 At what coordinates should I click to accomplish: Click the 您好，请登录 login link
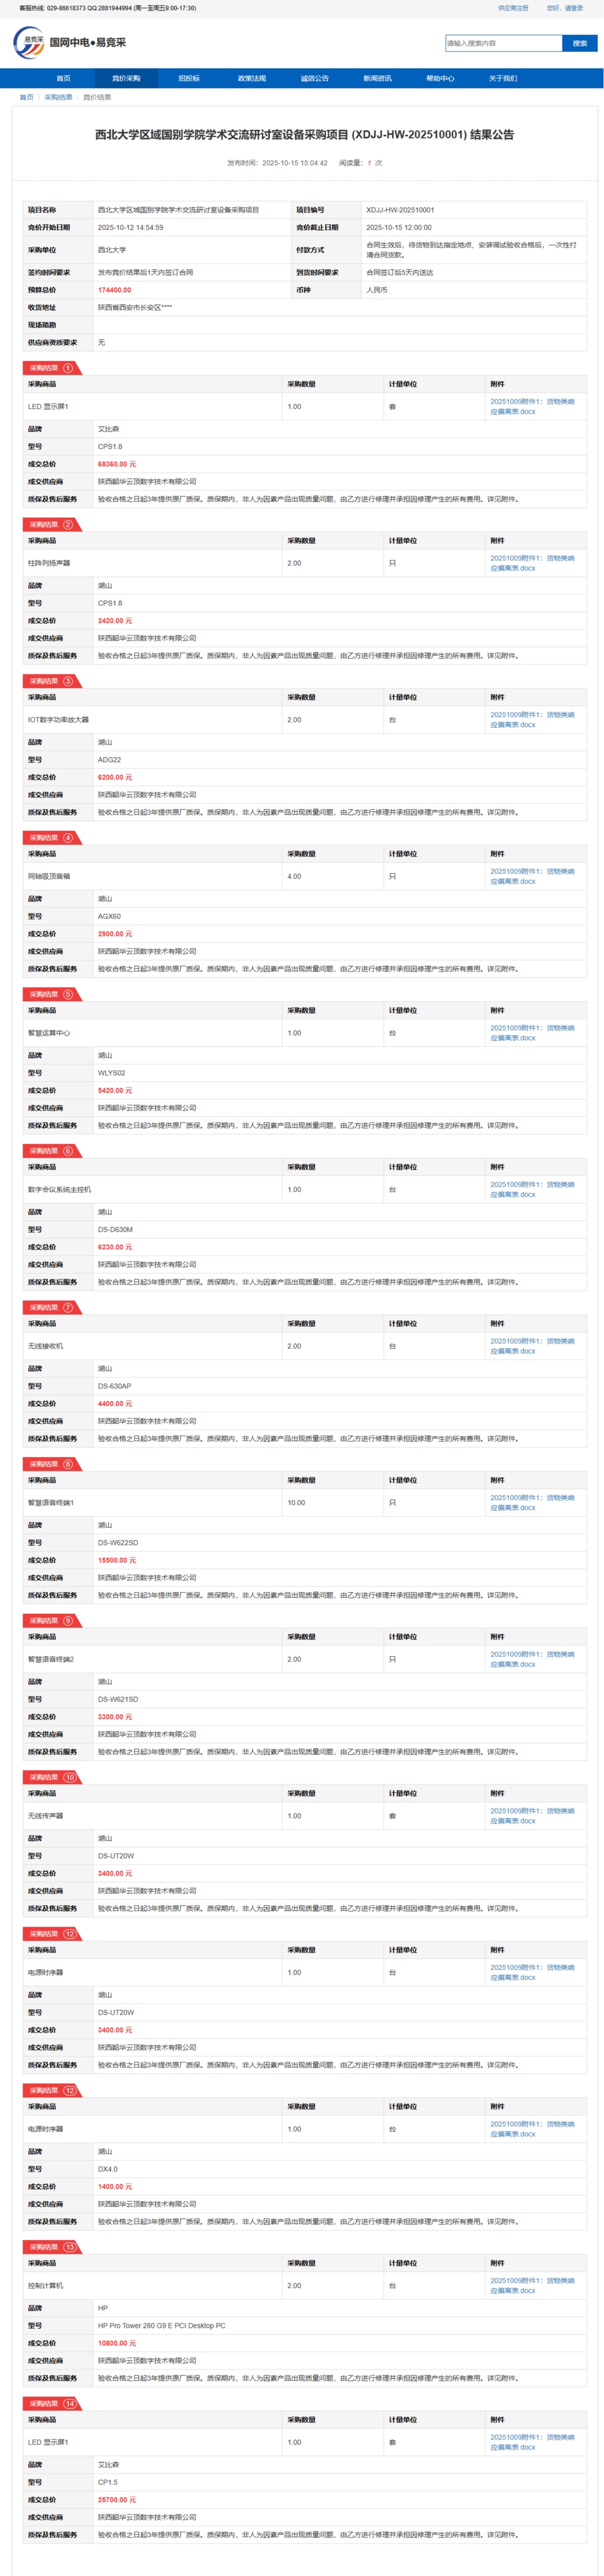click(564, 8)
